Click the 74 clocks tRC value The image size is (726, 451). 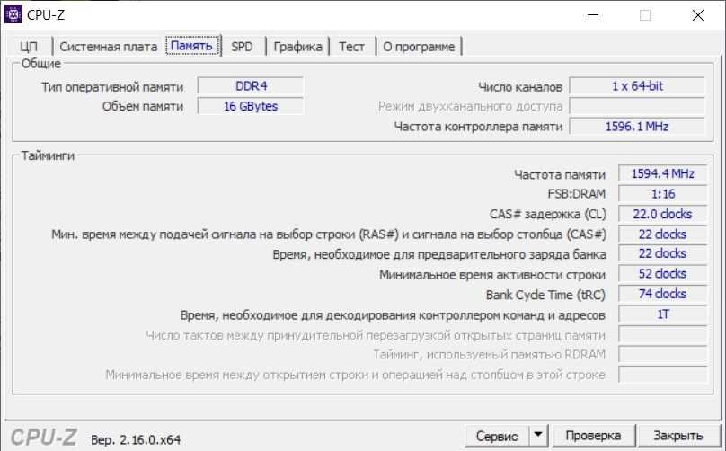pos(662,294)
